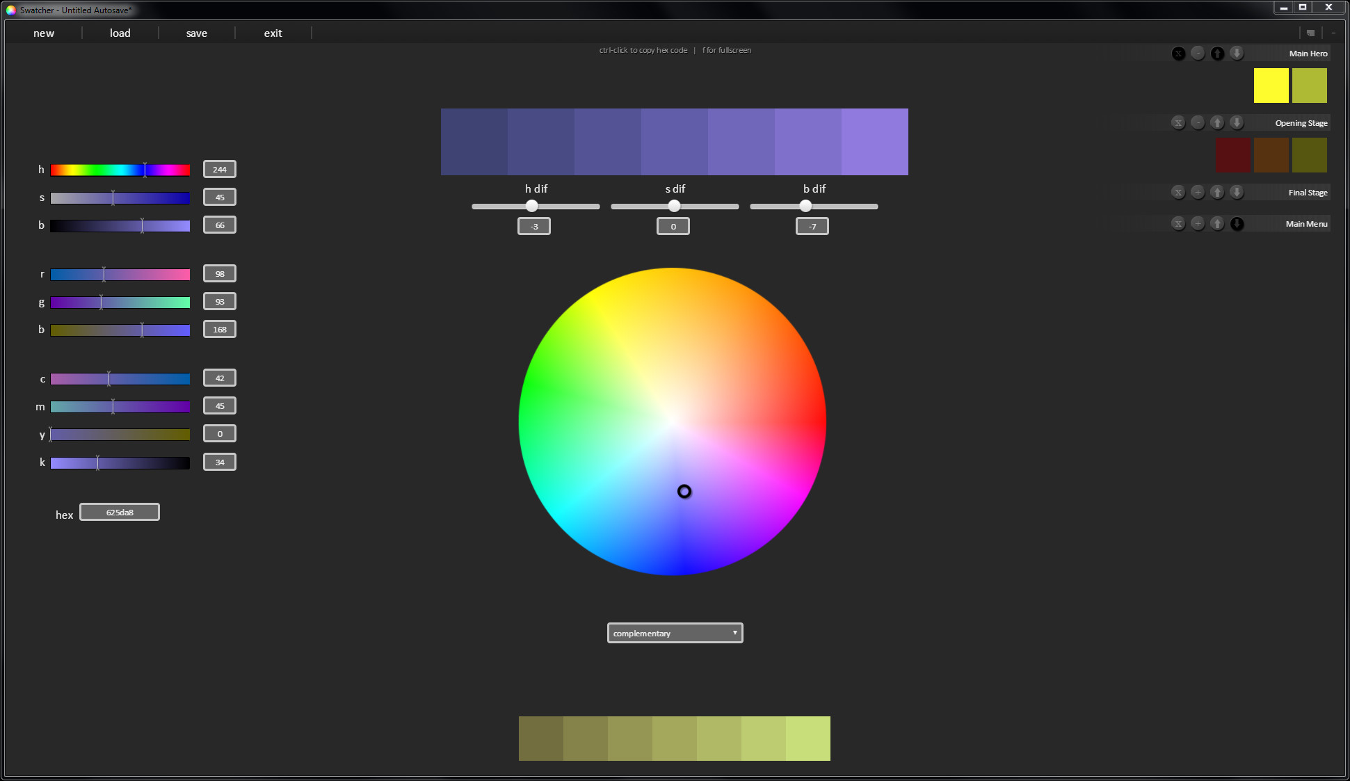Click the small panel icon near the toolbar minimize dash

click(1310, 32)
